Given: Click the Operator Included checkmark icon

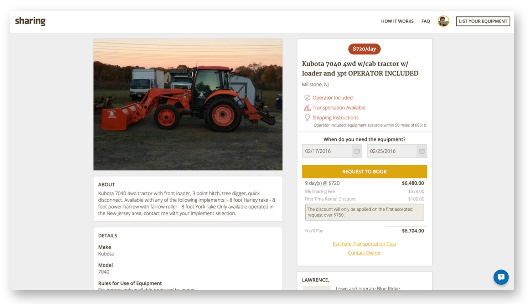Looking at the screenshot, I should [307, 98].
